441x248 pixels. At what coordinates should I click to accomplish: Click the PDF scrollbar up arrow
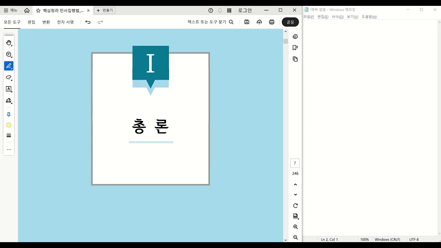tap(286, 32)
